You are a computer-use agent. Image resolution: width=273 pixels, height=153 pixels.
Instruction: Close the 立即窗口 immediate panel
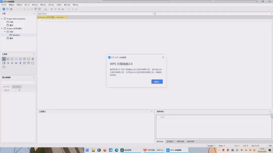tap(152, 111)
